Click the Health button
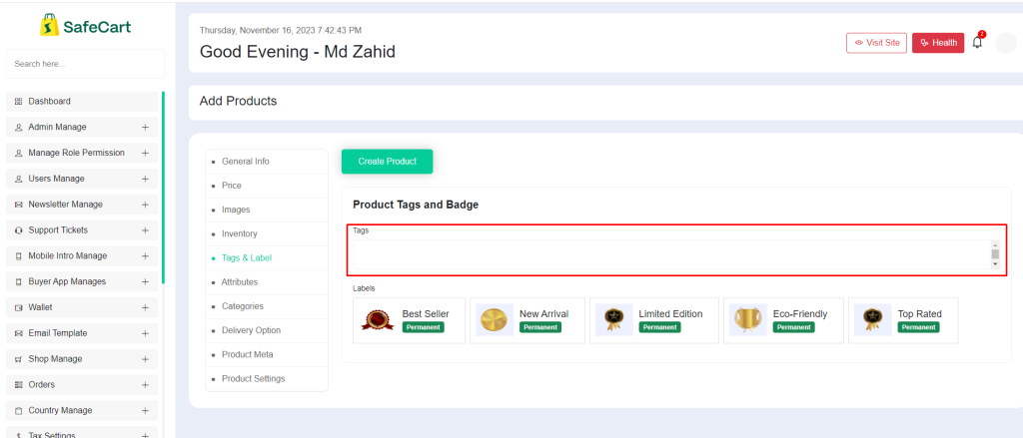Screen dimensions: 1023x438 pos(938,43)
